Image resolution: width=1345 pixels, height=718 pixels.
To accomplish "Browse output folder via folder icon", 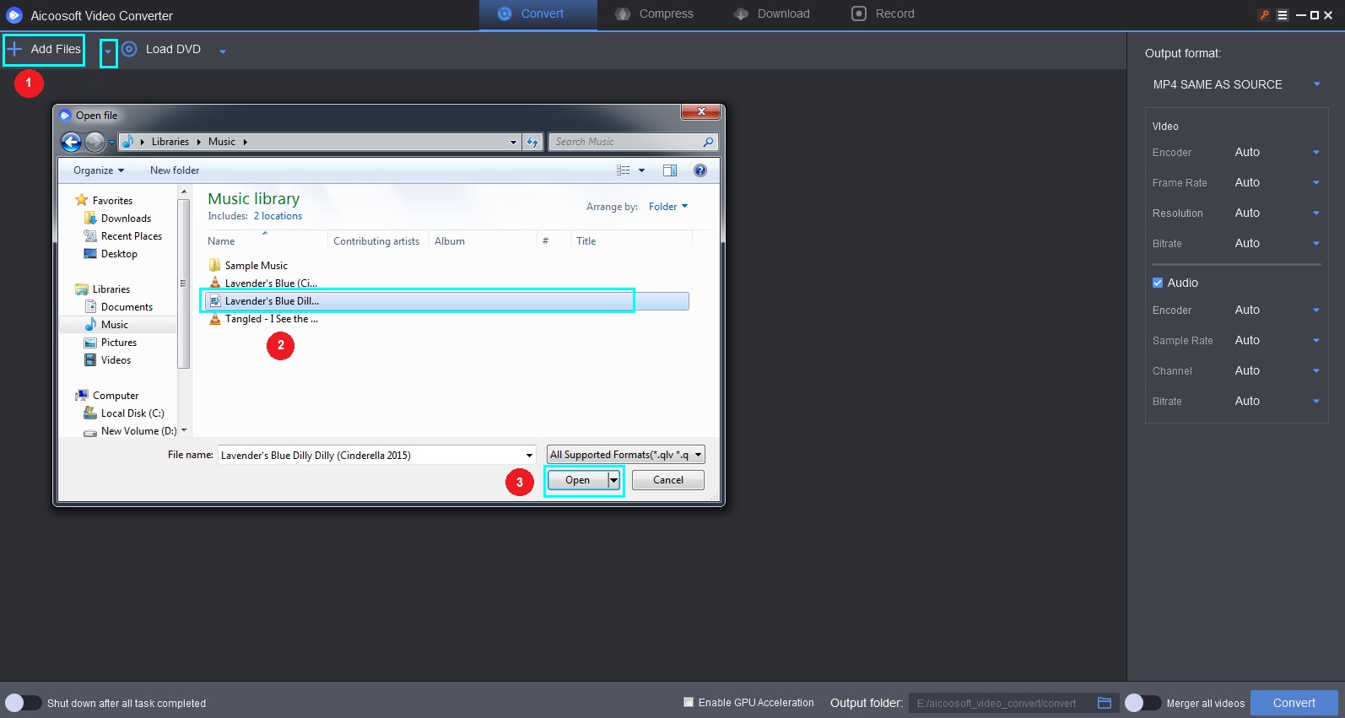I will 1105,703.
